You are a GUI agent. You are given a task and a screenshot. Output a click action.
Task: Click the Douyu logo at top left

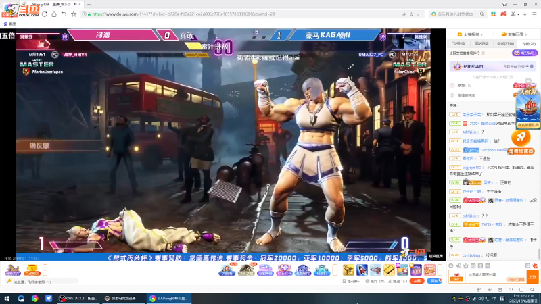(20, 9)
